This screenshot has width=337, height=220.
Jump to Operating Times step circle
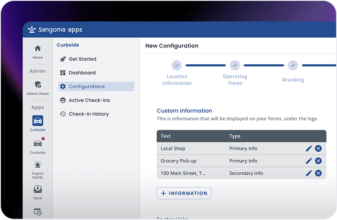tap(235, 65)
